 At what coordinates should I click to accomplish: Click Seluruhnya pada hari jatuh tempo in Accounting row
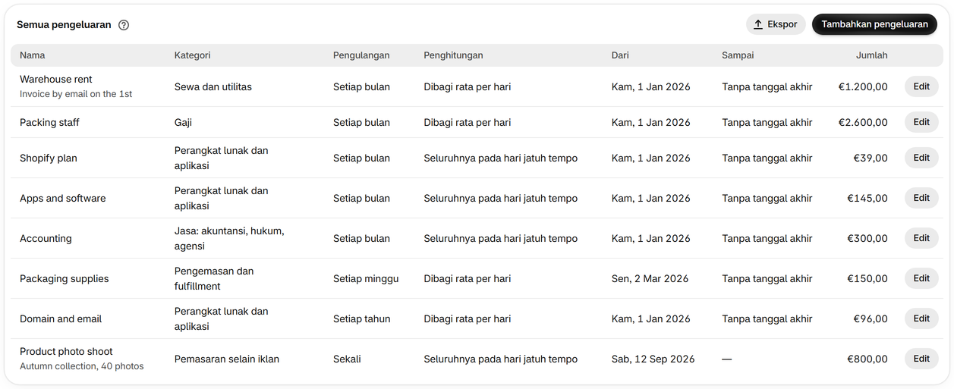(501, 238)
